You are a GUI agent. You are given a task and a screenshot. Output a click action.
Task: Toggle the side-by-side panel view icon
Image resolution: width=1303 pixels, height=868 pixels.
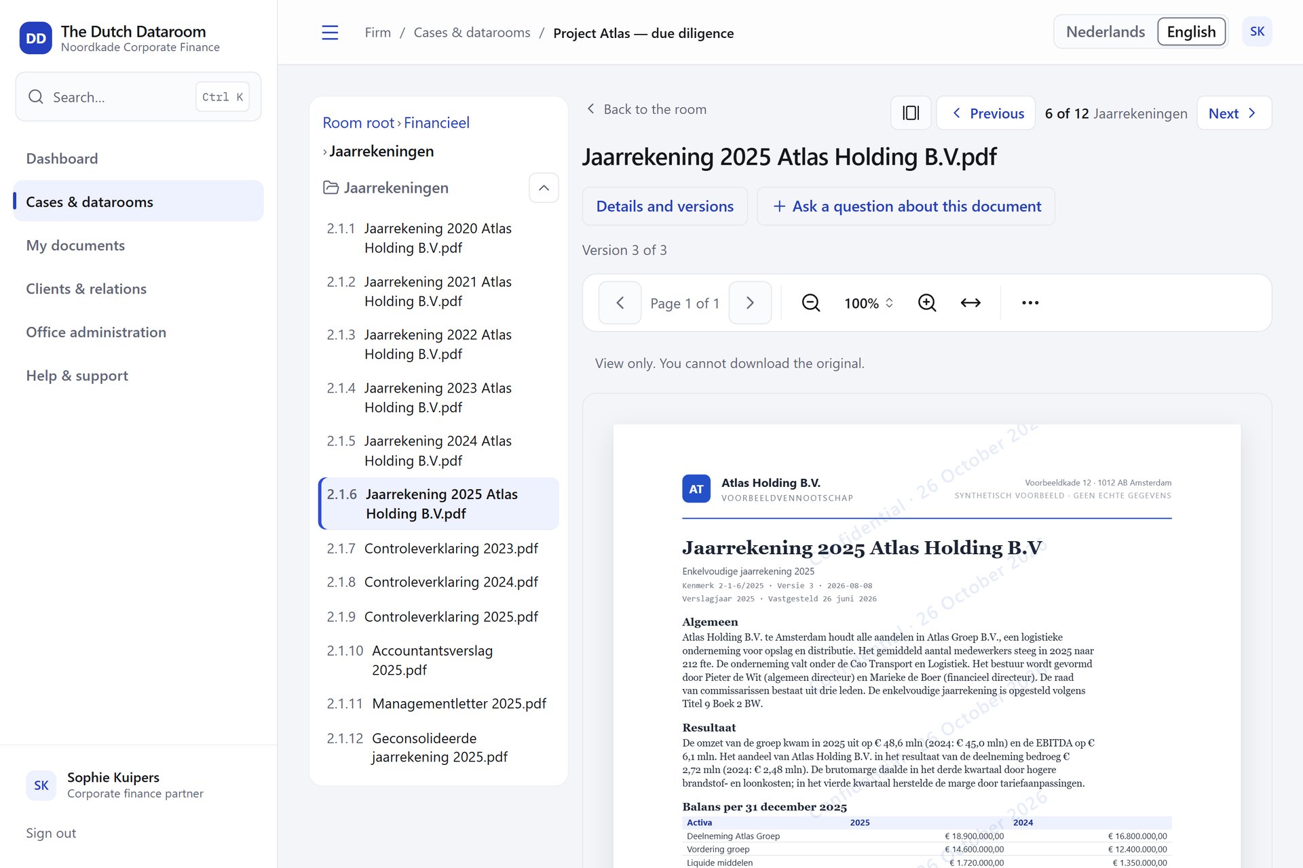point(911,113)
